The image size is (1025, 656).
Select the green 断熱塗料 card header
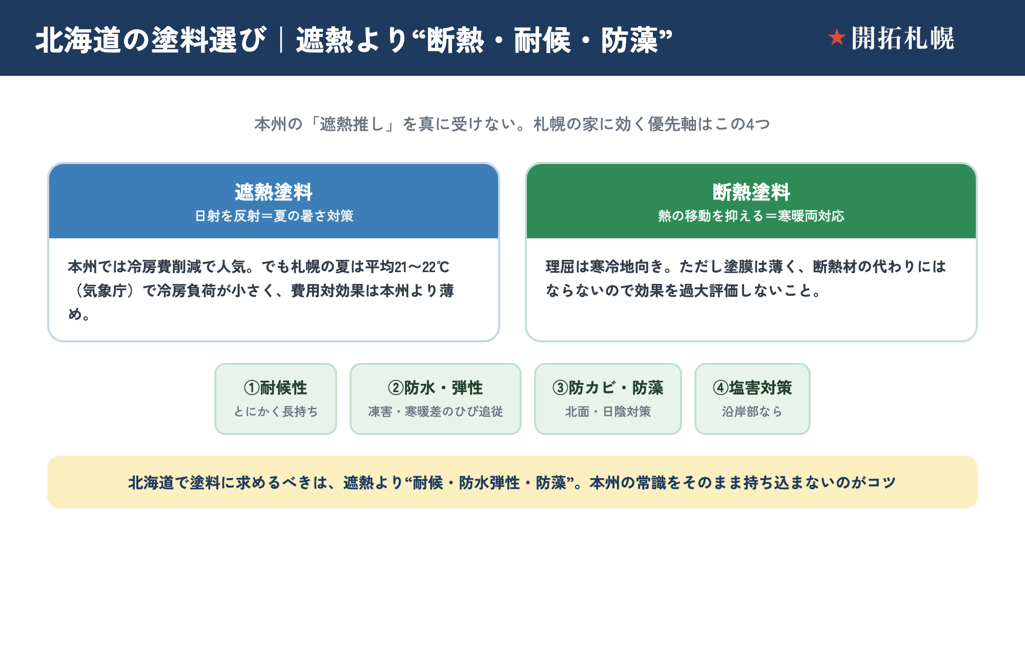click(x=751, y=201)
